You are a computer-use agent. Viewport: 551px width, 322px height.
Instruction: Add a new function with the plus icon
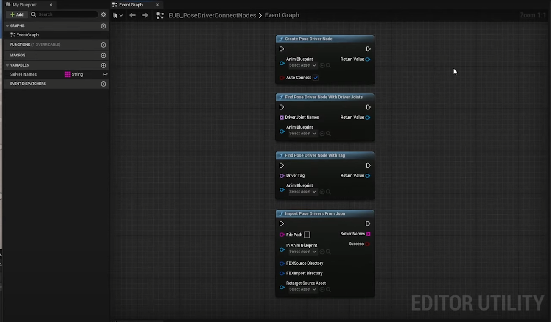click(x=103, y=45)
